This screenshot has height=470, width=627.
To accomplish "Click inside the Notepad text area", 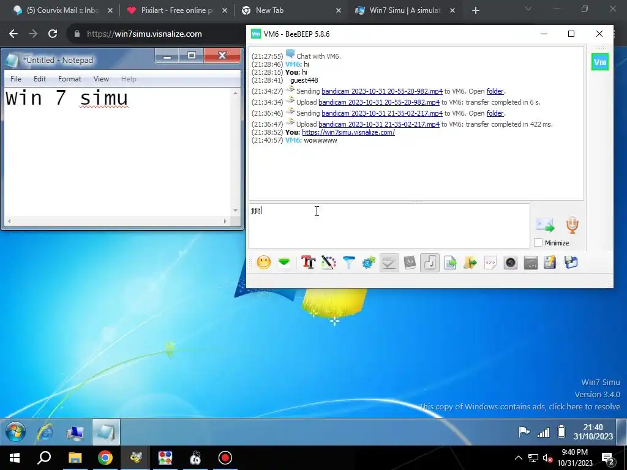I will coord(118,152).
